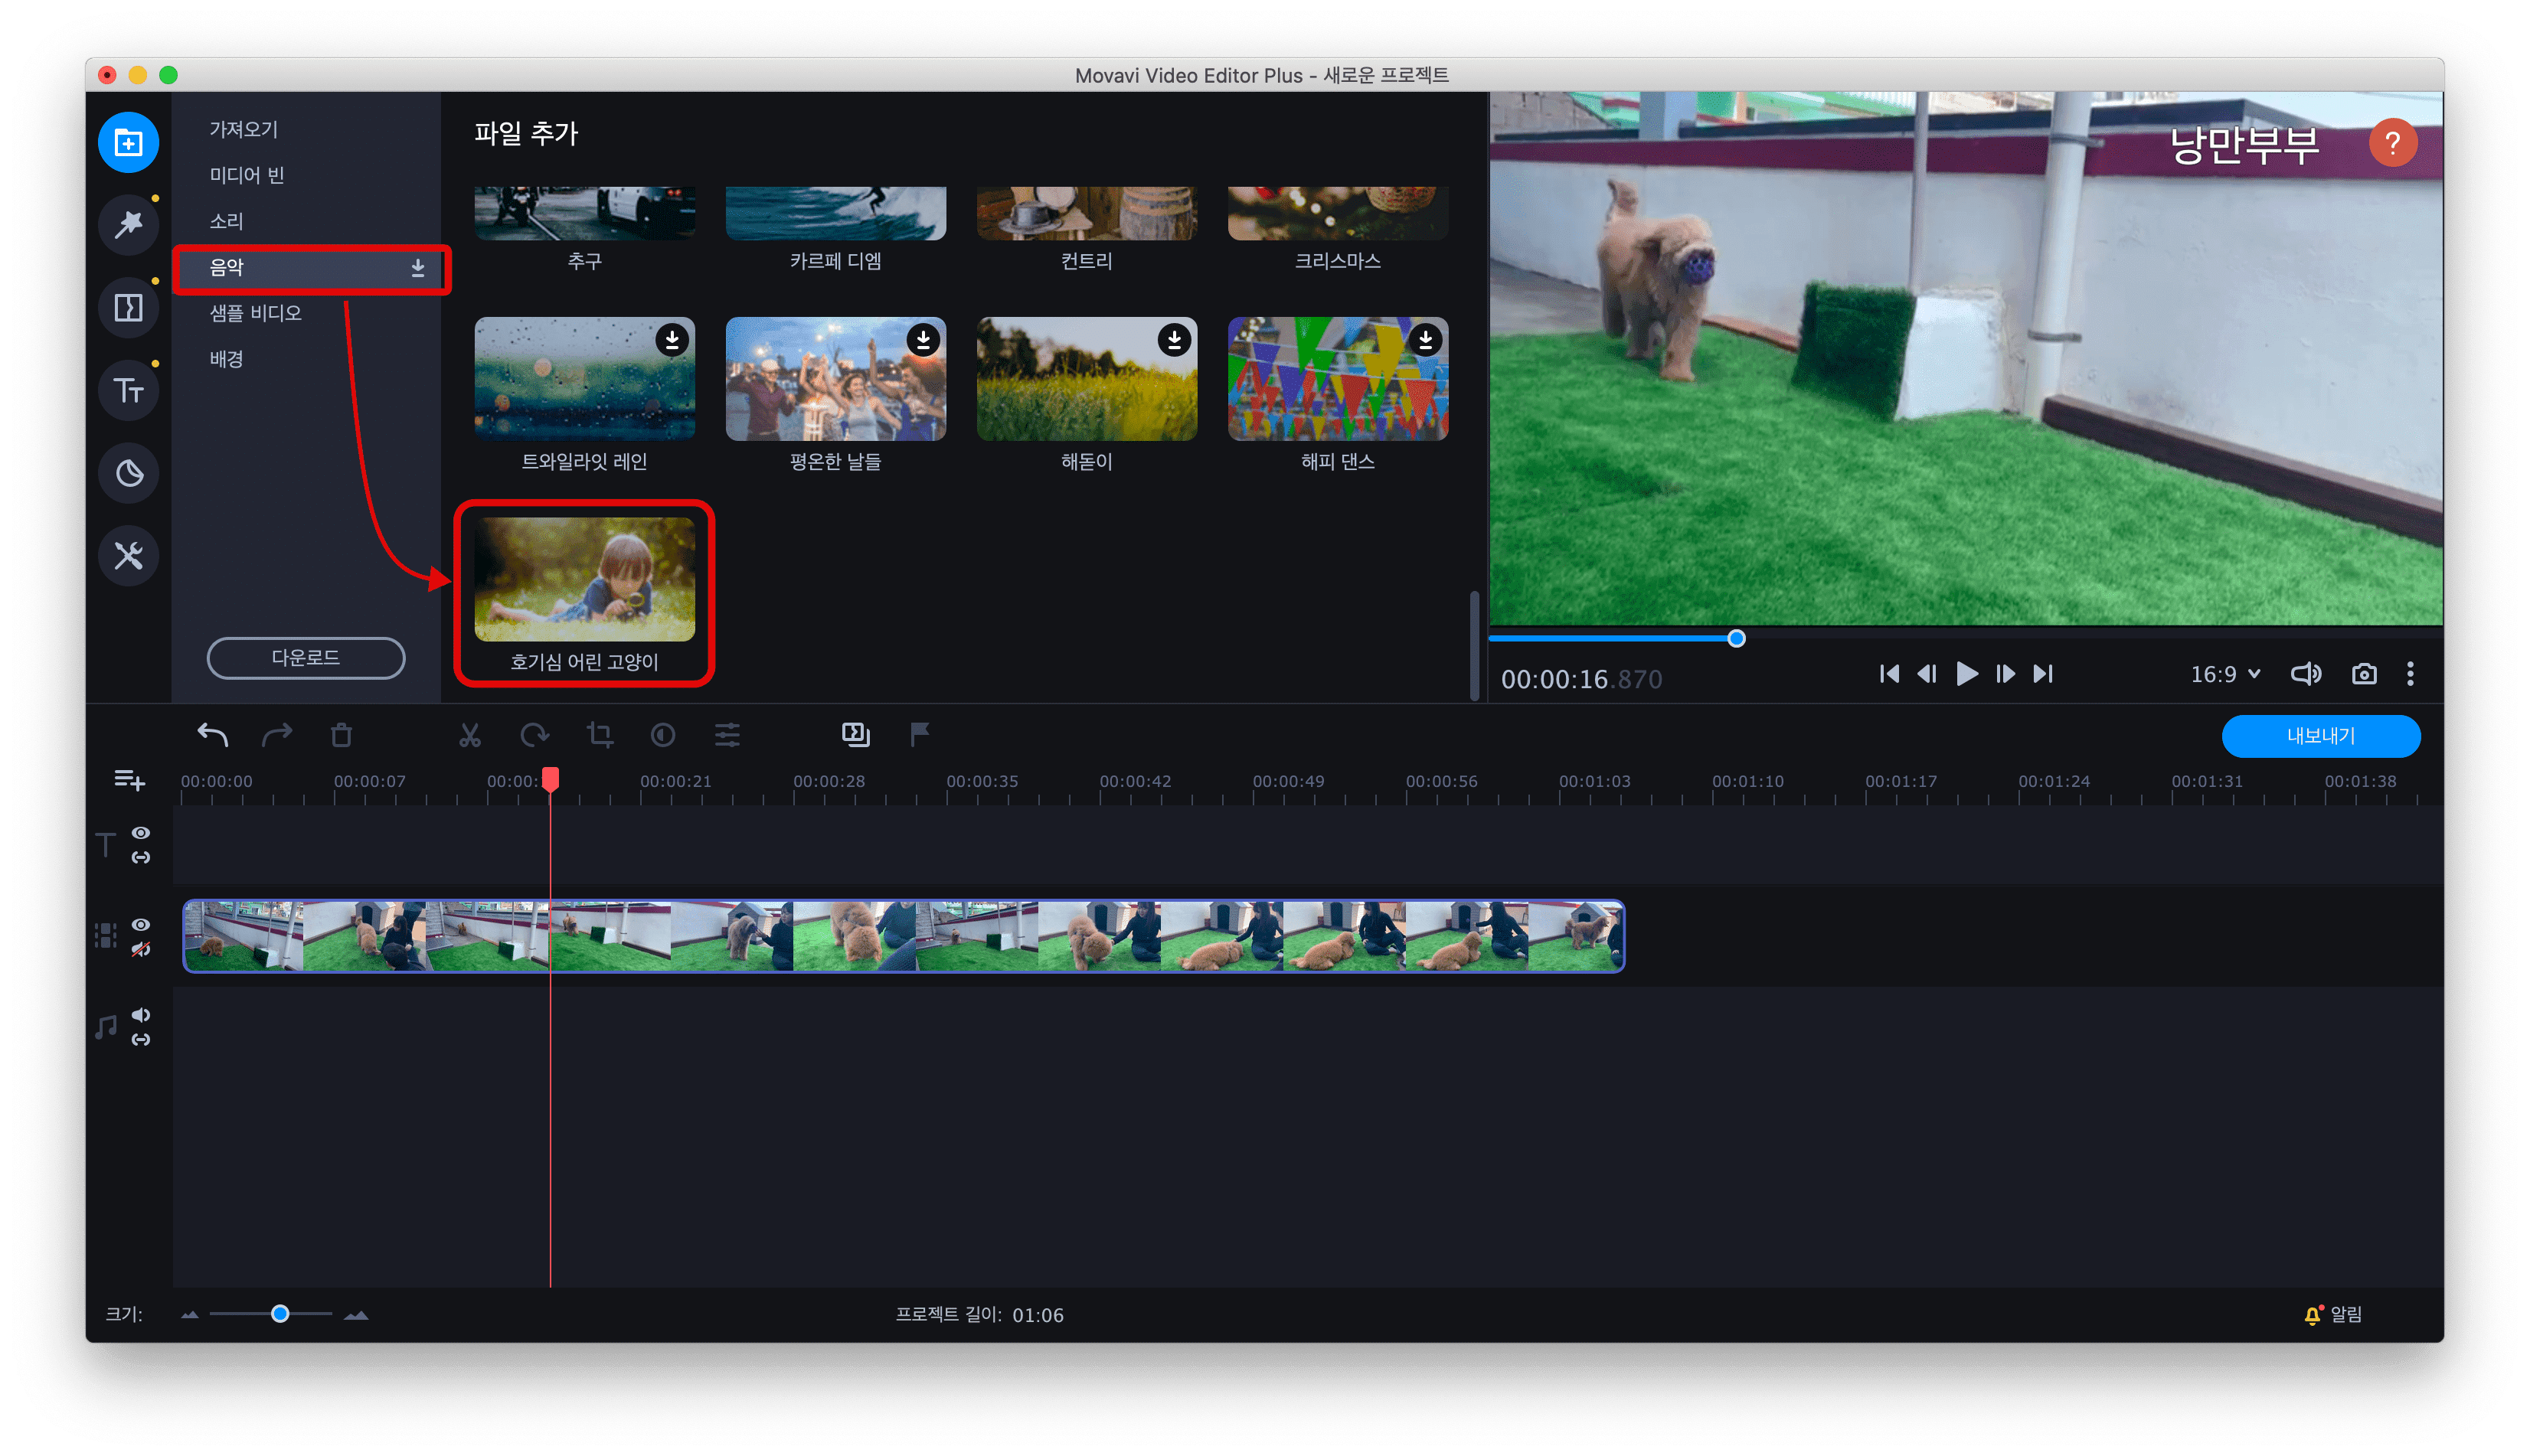The image size is (2530, 1456).
Task: Open the Transitions tab icon
Action: click(x=128, y=308)
